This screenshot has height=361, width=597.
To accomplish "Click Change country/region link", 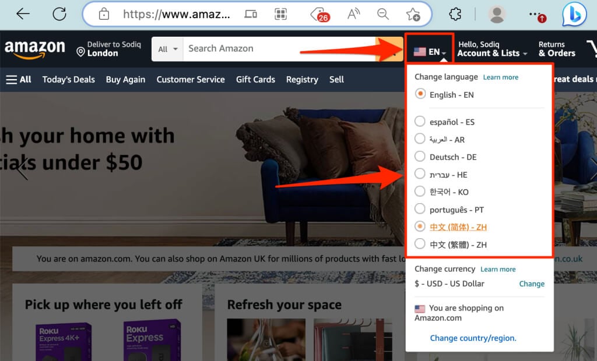I will click(x=473, y=338).
